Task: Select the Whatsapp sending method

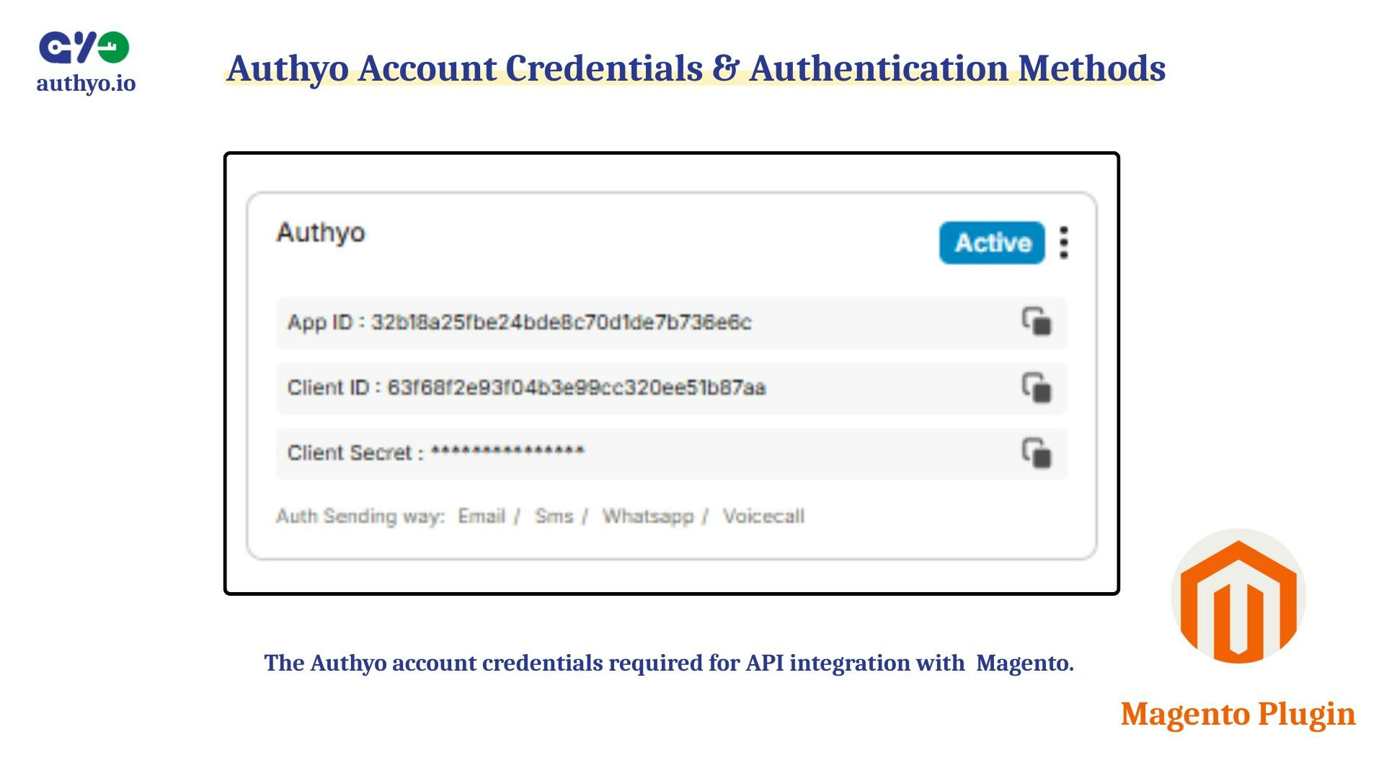Action: click(648, 516)
